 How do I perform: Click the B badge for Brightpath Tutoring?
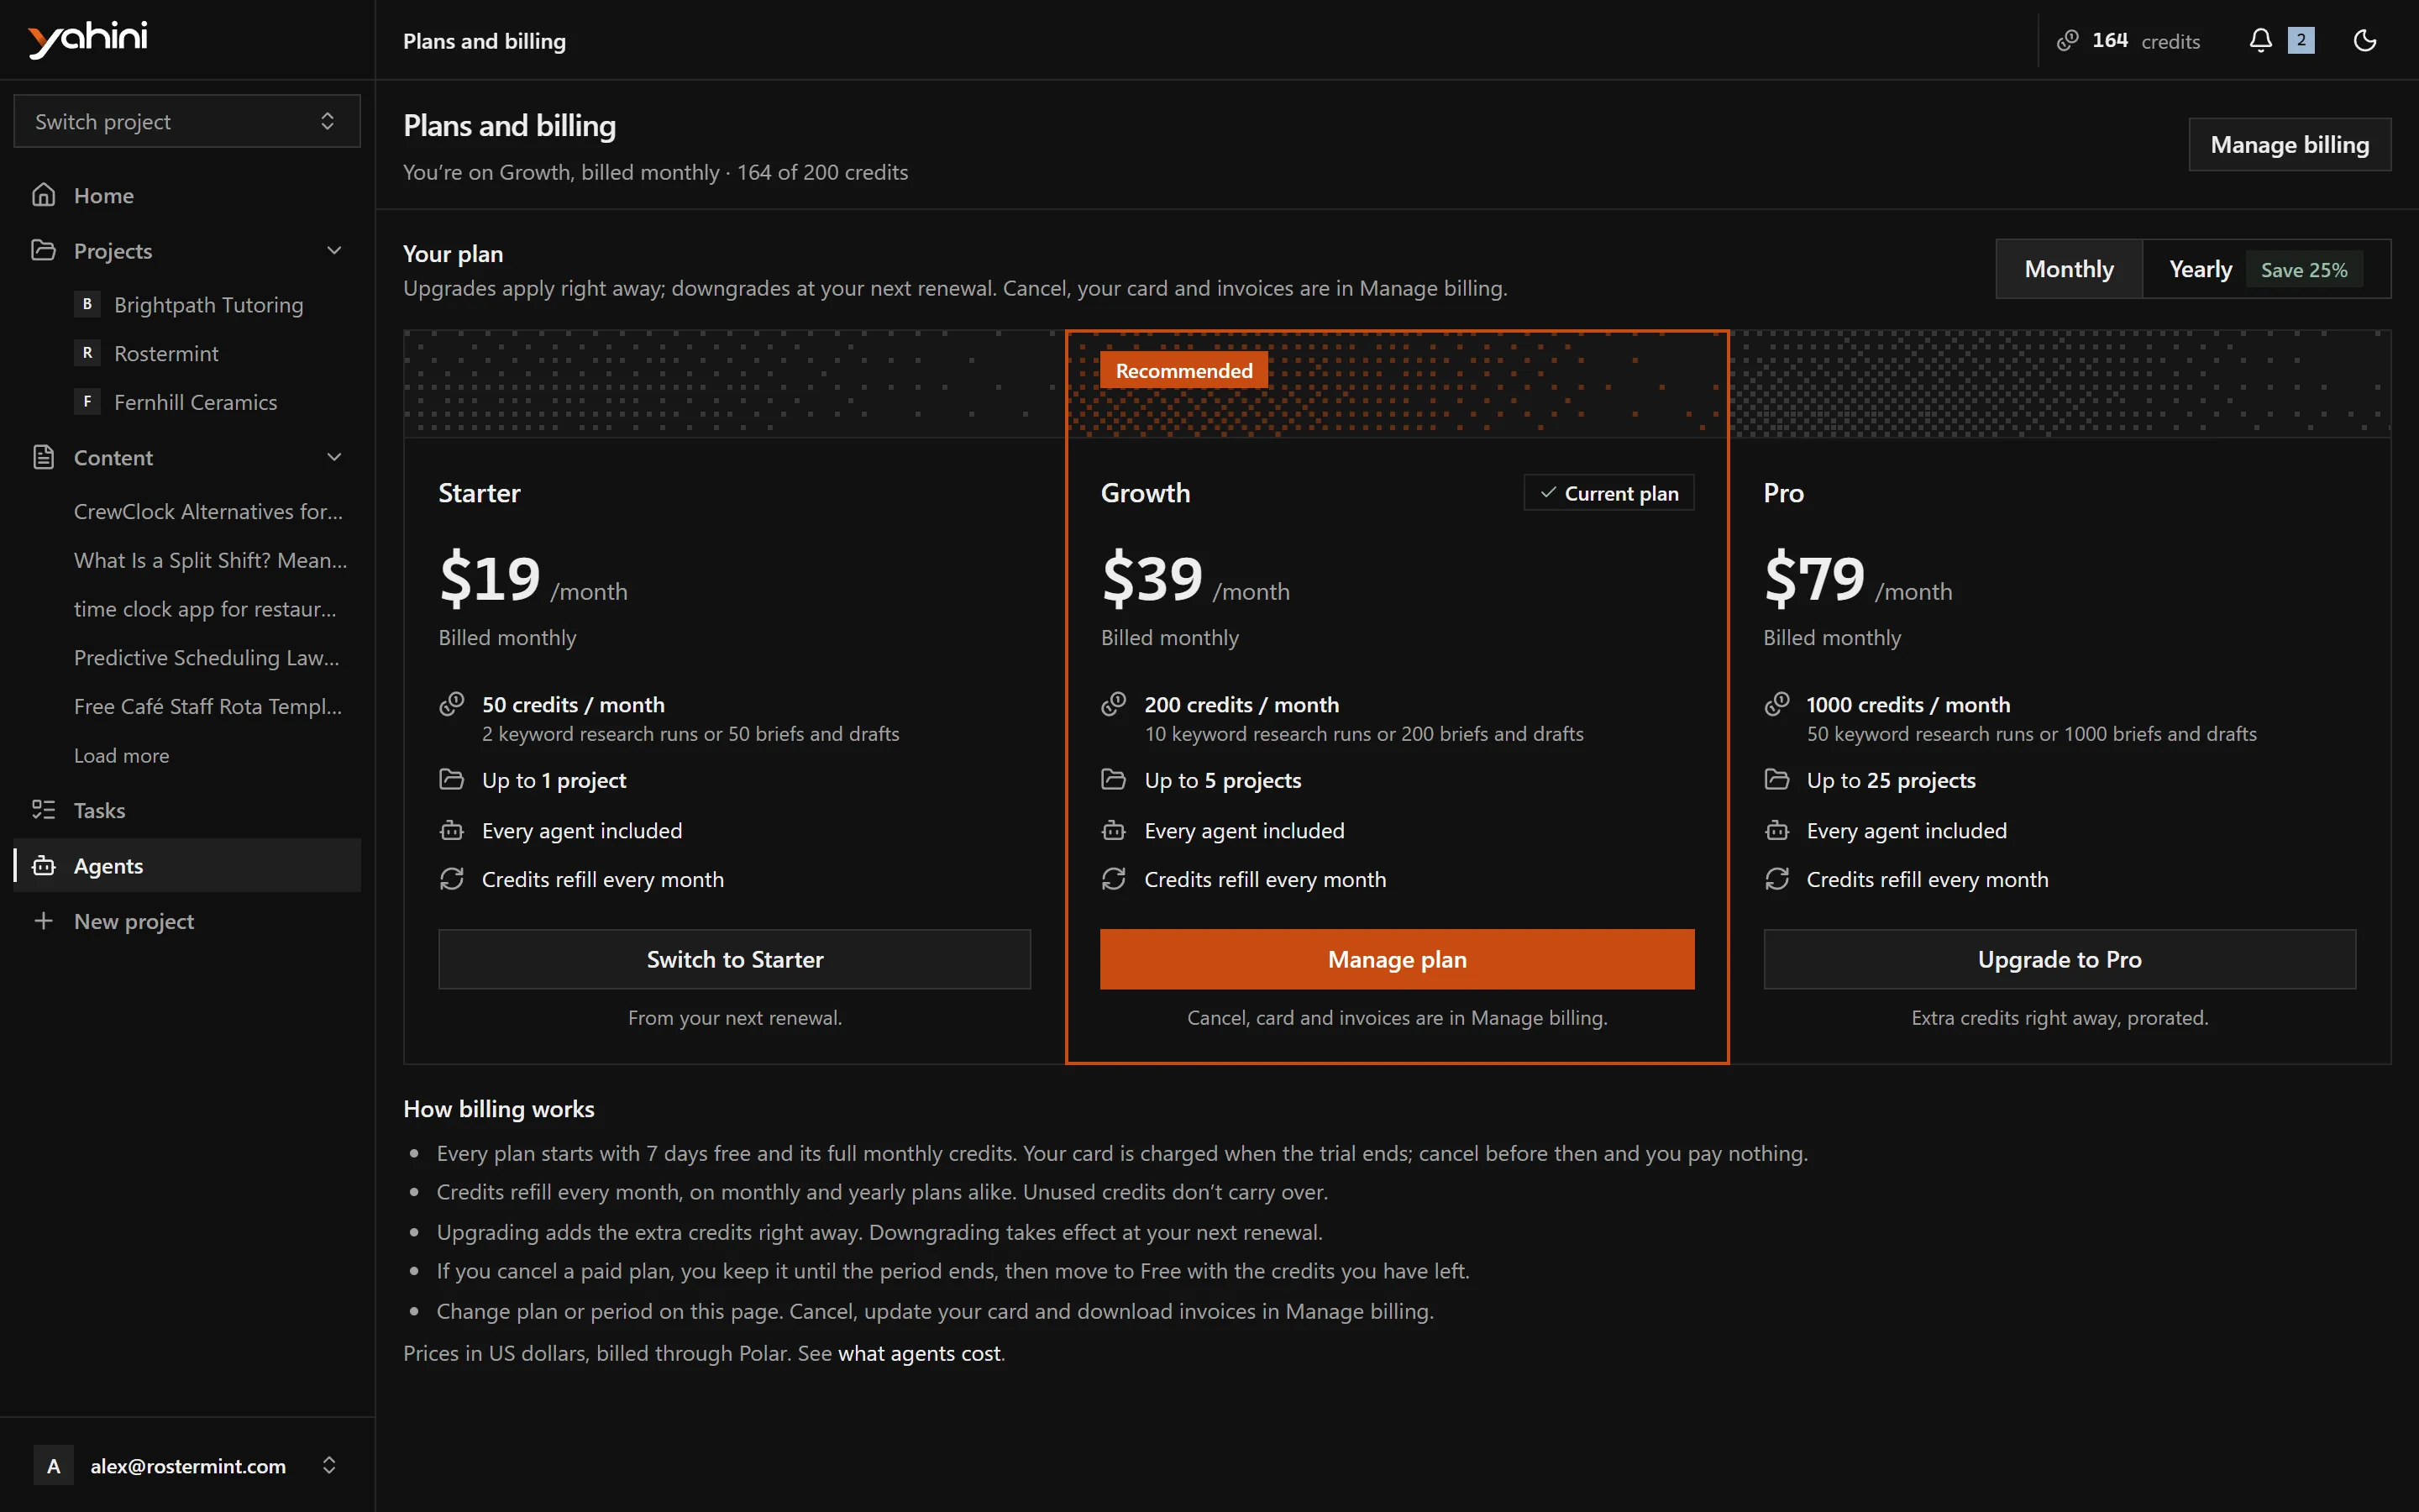click(87, 304)
